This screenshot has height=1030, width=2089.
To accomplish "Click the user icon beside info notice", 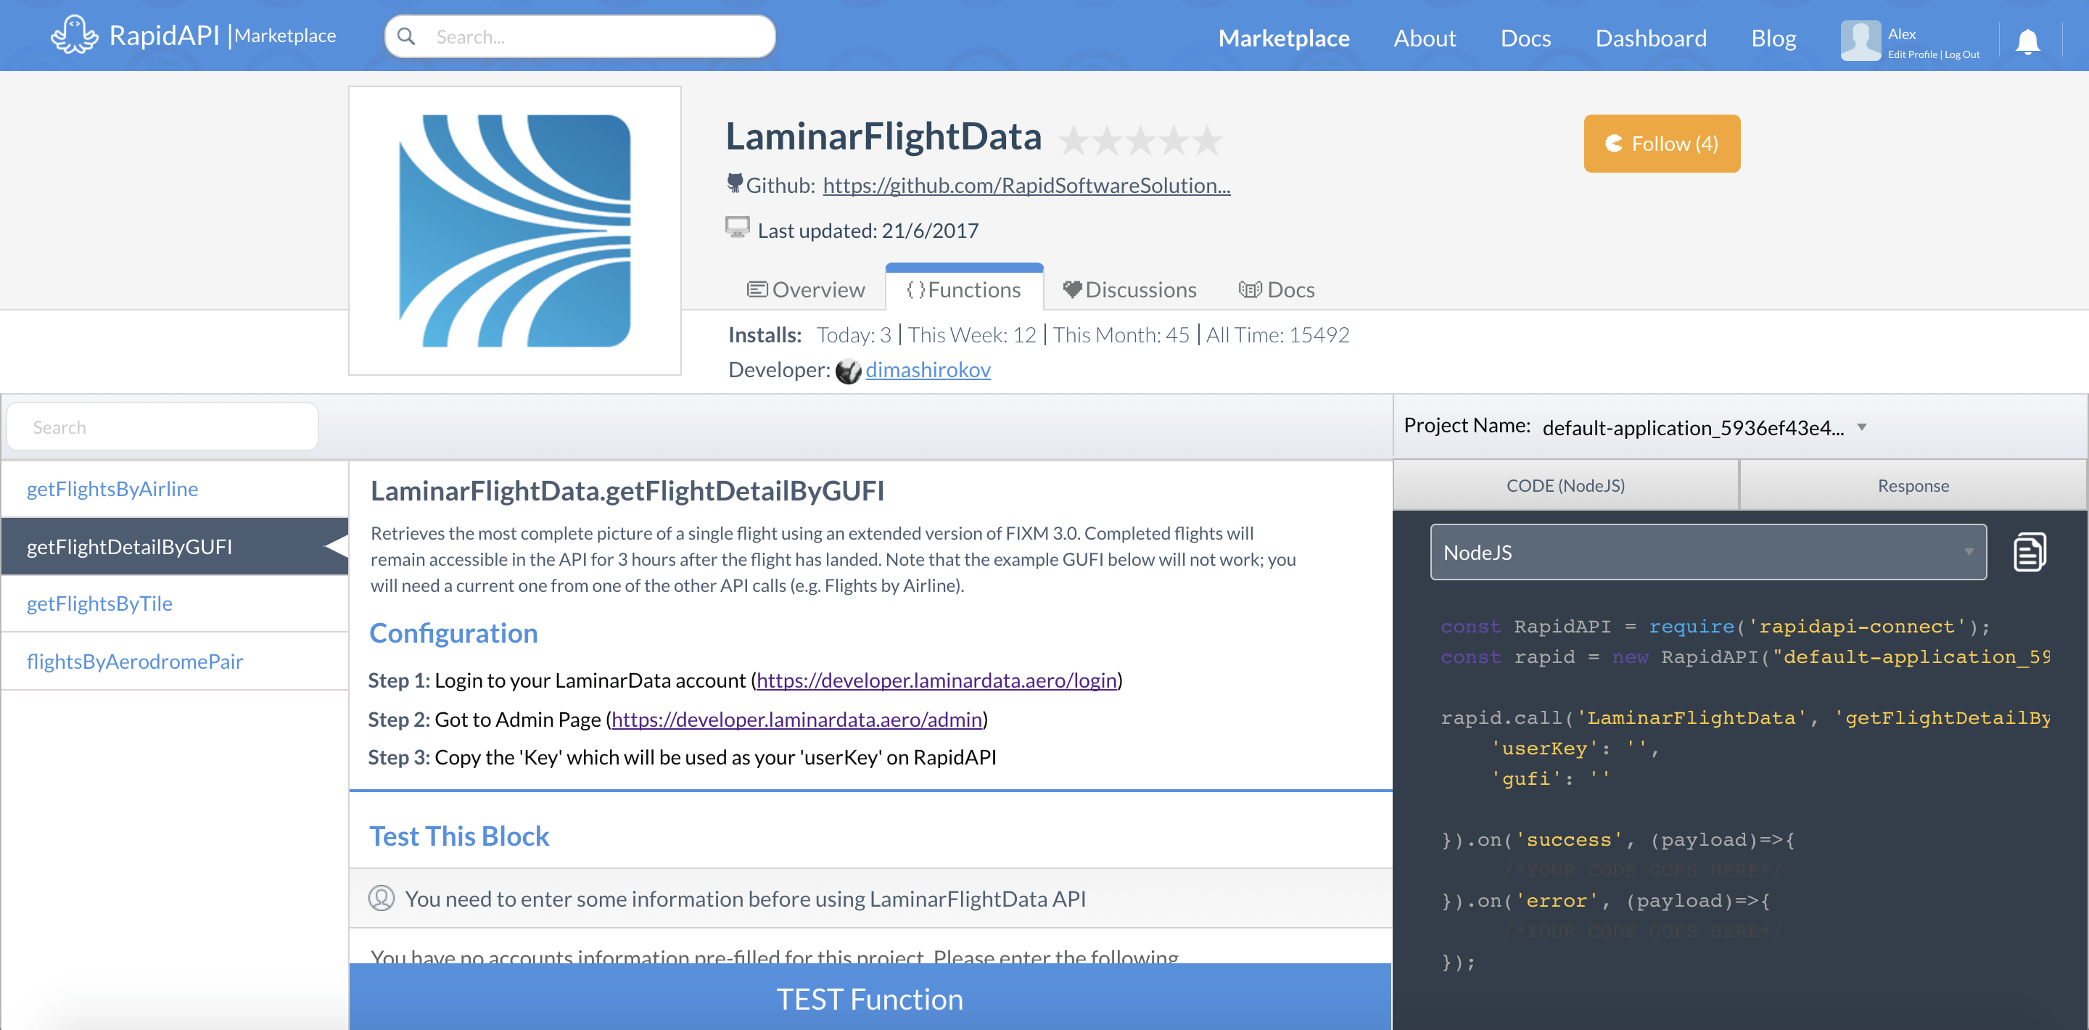I will 381,898.
